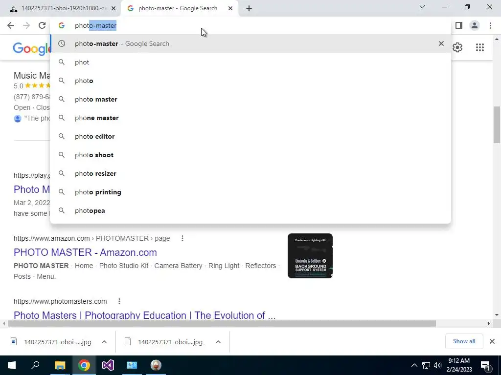Open Google Chrome from taskbar
501x375 pixels.
click(84, 365)
